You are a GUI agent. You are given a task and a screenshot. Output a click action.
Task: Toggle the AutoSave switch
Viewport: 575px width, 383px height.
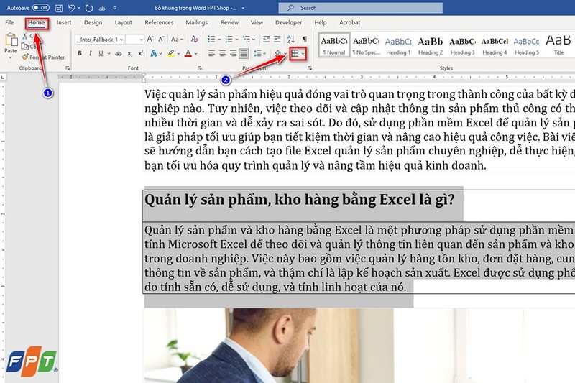(41, 8)
